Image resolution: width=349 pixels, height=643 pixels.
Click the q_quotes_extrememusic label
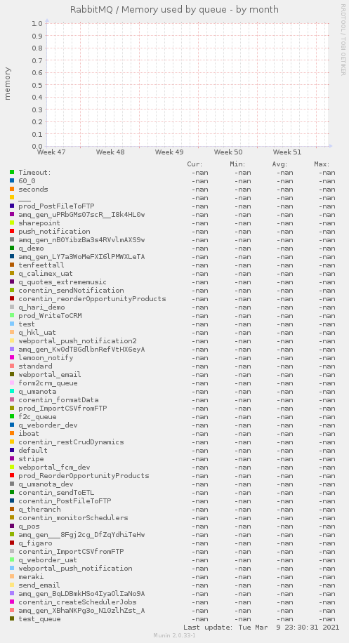click(x=62, y=282)
